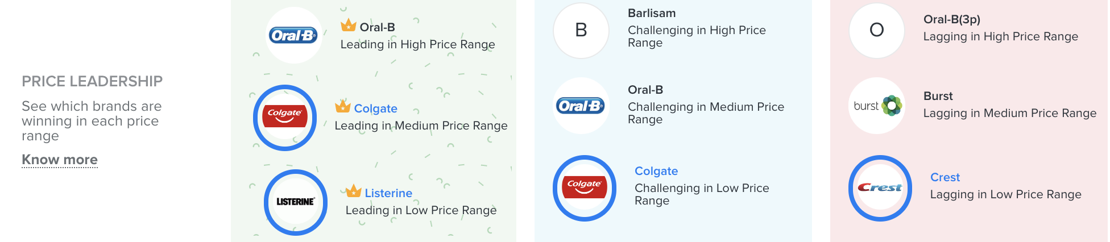The image size is (1110, 242).
Task: Click the Oral-B(3p) letter O avatar
Action: click(877, 30)
